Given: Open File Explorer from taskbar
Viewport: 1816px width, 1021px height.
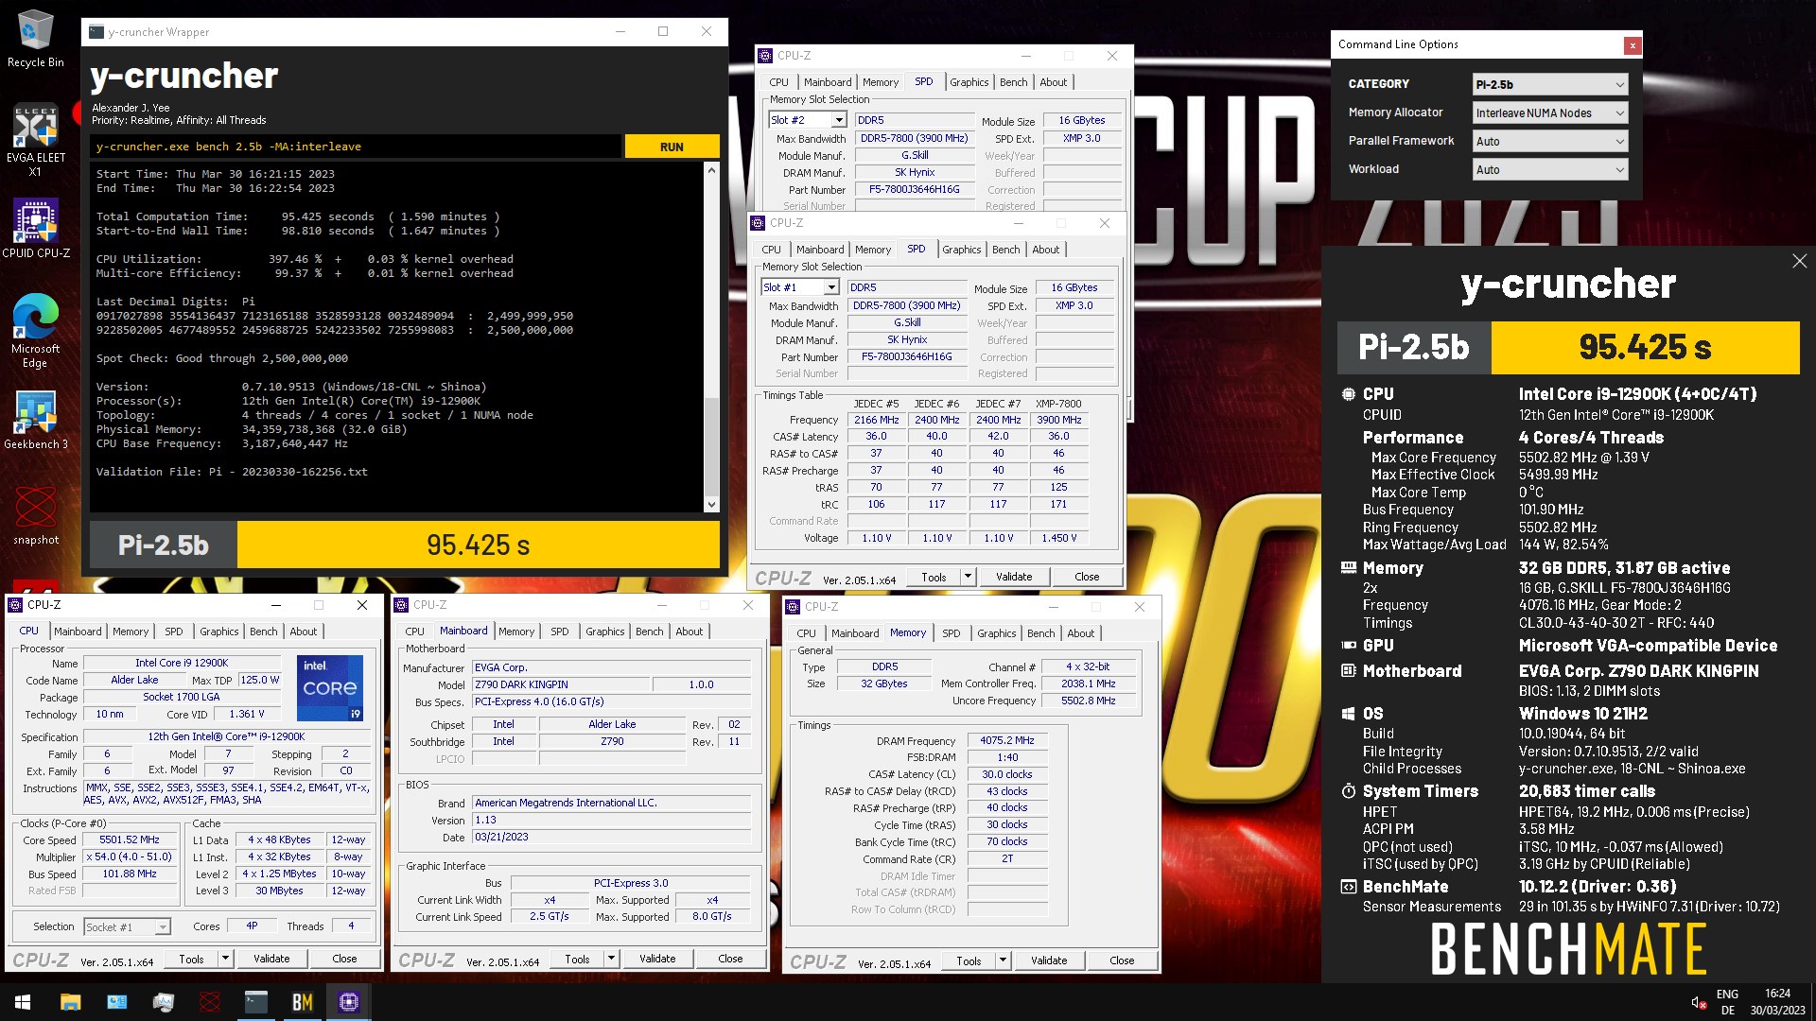Looking at the screenshot, I should click(x=70, y=1002).
